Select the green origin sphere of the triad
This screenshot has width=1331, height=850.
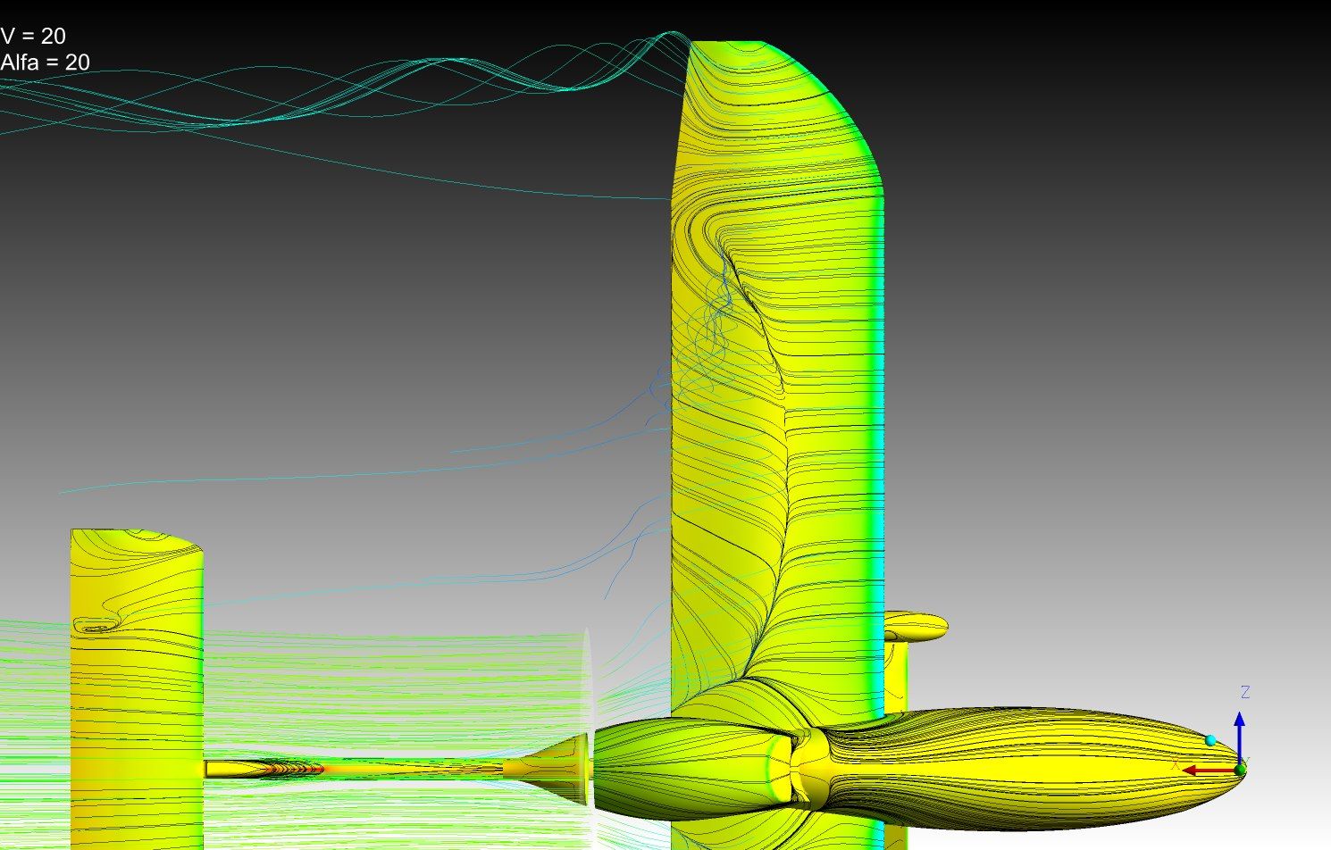[1240, 770]
